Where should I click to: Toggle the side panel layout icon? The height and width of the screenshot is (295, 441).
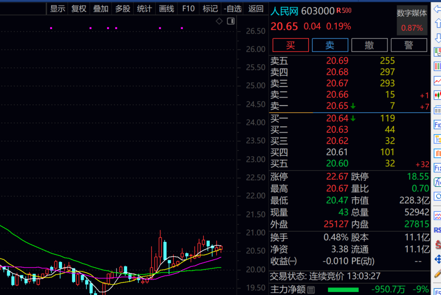click(x=231, y=21)
